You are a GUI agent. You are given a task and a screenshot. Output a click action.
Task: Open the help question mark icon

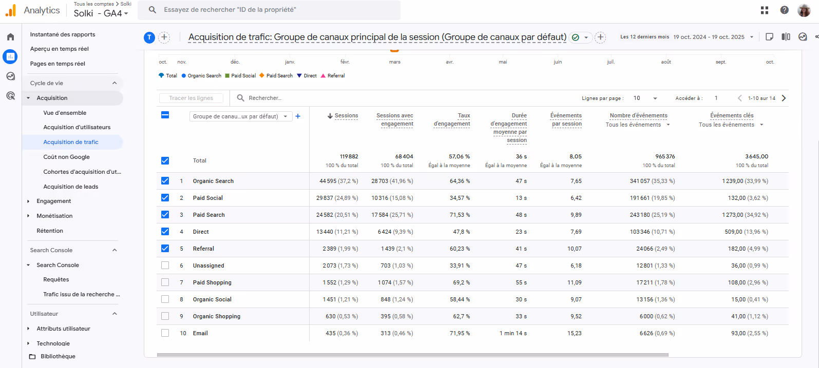coord(785,10)
